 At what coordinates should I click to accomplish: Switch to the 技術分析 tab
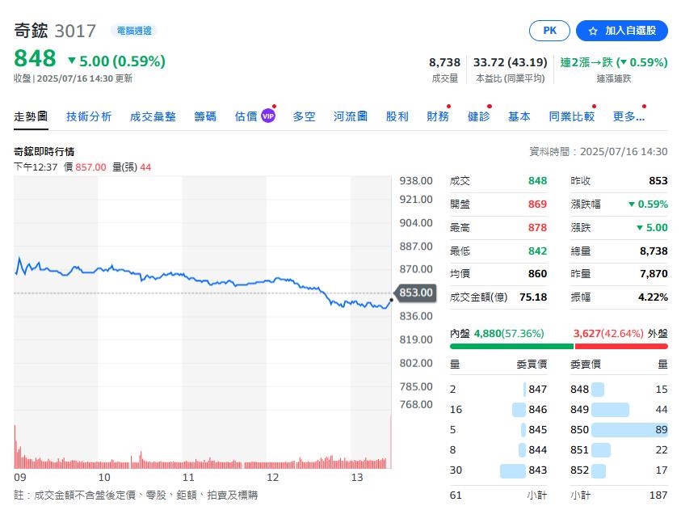point(89,116)
